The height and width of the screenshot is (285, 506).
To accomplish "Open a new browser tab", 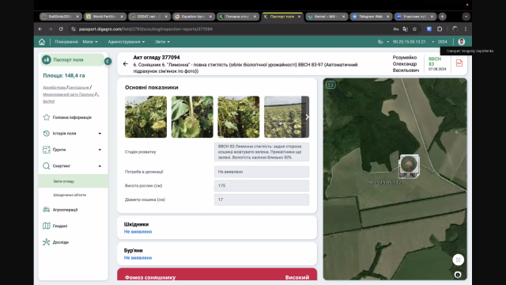I will click(443, 17).
